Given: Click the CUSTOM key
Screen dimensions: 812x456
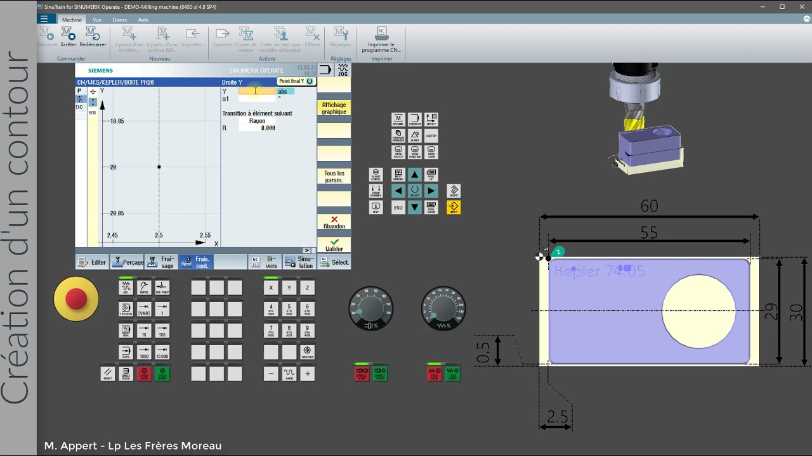Looking at the screenshot, I should pos(431,136).
